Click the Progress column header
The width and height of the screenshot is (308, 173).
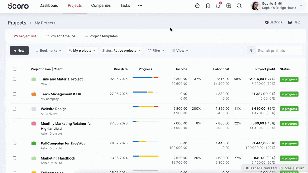point(145,69)
